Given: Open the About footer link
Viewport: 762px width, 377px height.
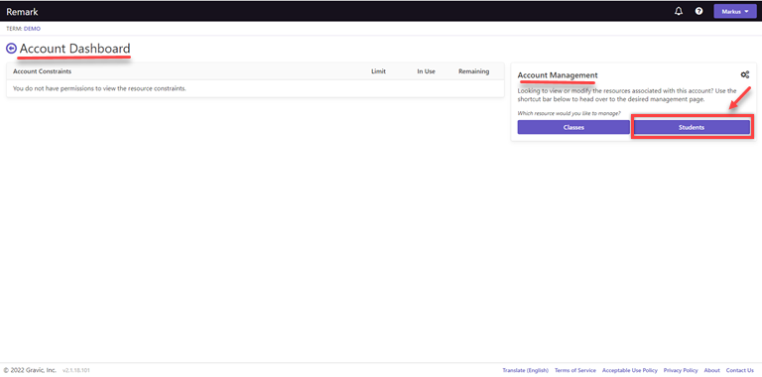Looking at the screenshot, I should tap(712, 370).
